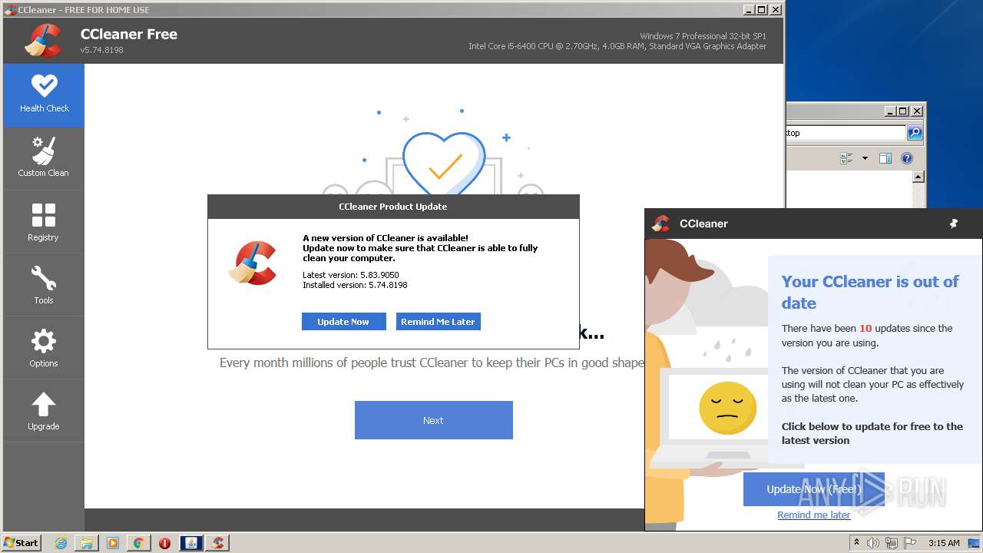Switch to CCleaner in taskbar

pyautogui.click(x=218, y=543)
